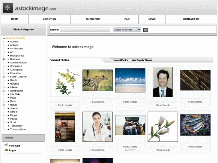The height and width of the screenshot is (163, 218).
Task: Select the Backgrounds category
Action: coord(17,56)
